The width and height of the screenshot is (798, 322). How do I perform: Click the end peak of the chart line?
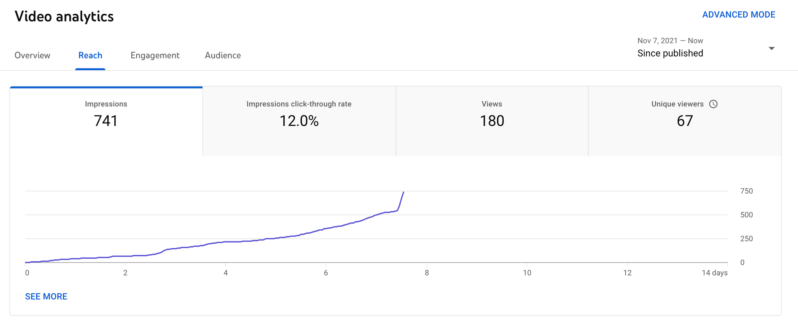tap(403, 192)
